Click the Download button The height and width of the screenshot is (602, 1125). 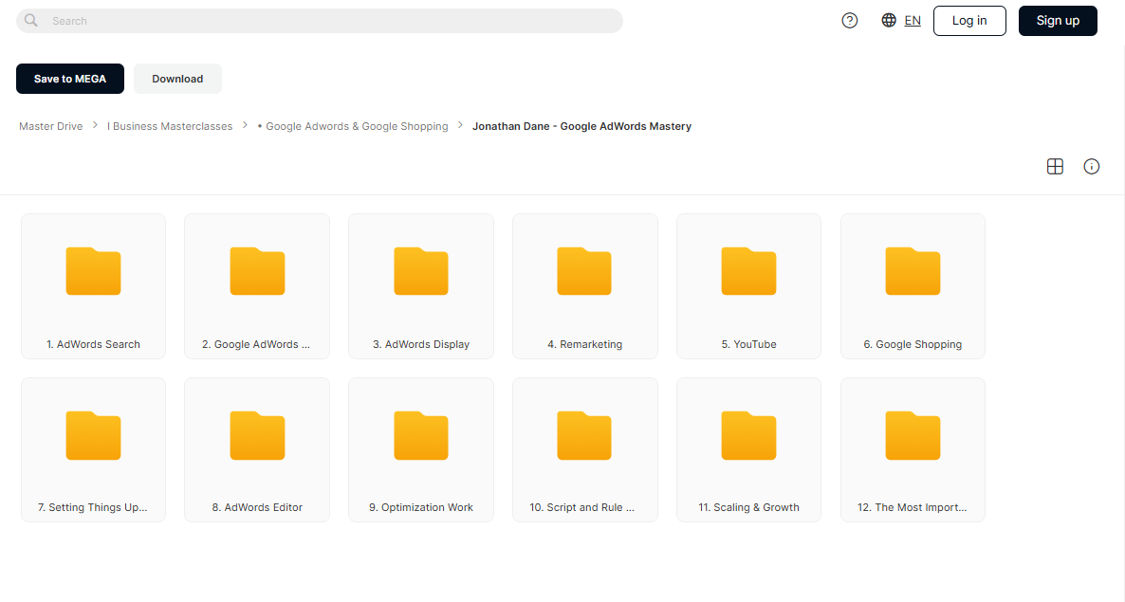pyautogui.click(x=177, y=79)
